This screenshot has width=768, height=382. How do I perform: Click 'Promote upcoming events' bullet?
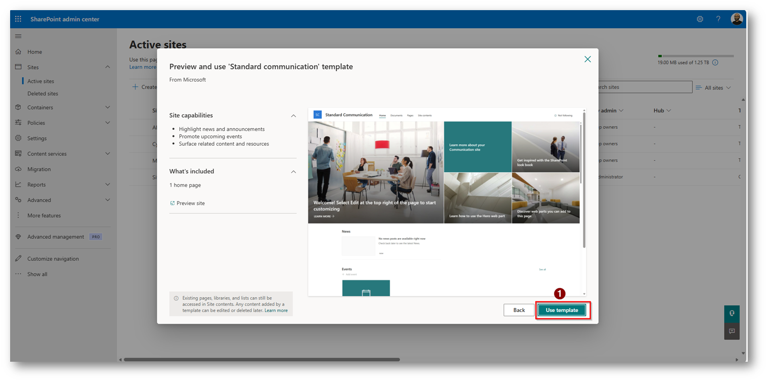[x=210, y=136]
